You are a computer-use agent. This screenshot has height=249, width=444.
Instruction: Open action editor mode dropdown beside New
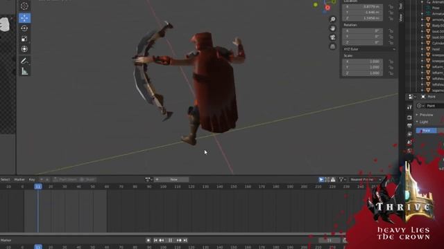(148, 180)
